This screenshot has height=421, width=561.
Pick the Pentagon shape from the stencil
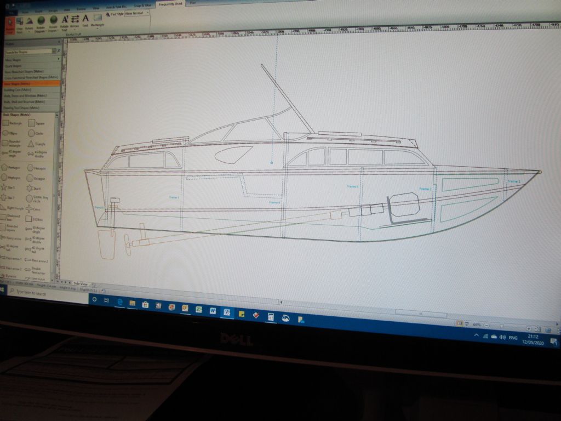[11, 167]
